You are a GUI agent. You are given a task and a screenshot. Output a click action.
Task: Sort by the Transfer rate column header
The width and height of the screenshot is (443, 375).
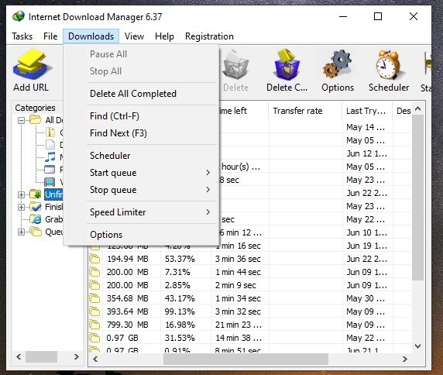tap(305, 111)
